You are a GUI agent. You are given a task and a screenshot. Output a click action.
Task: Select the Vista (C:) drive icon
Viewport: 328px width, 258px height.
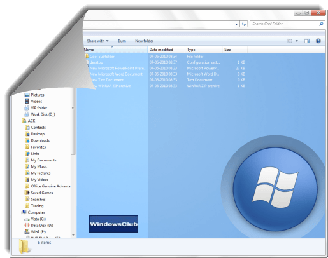coord(27,219)
